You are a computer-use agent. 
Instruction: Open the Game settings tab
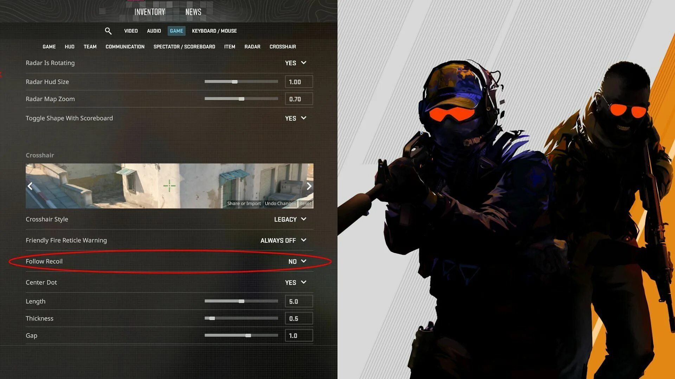(176, 31)
